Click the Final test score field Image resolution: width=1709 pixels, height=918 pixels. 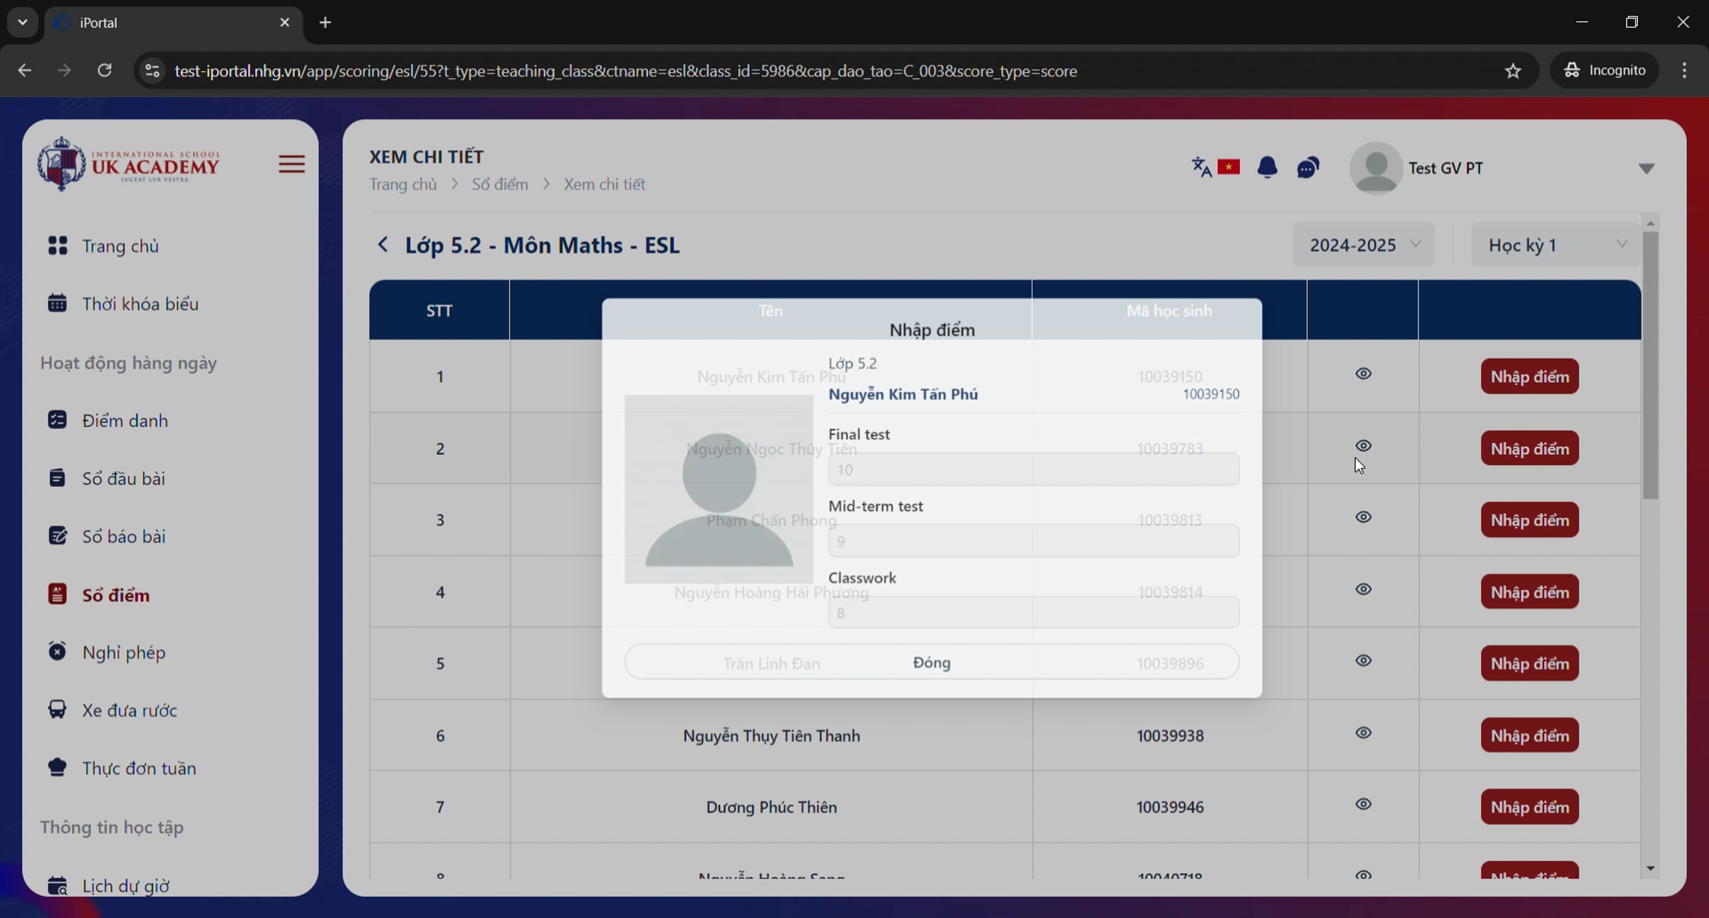point(1033,470)
